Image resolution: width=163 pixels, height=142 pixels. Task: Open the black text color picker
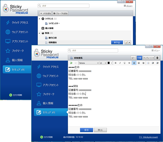[110, 63]
